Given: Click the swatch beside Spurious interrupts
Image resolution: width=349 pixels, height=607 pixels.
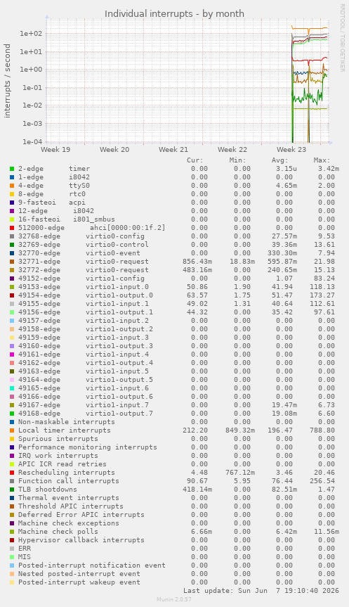Looking at the screenshot, I should 12,439.
